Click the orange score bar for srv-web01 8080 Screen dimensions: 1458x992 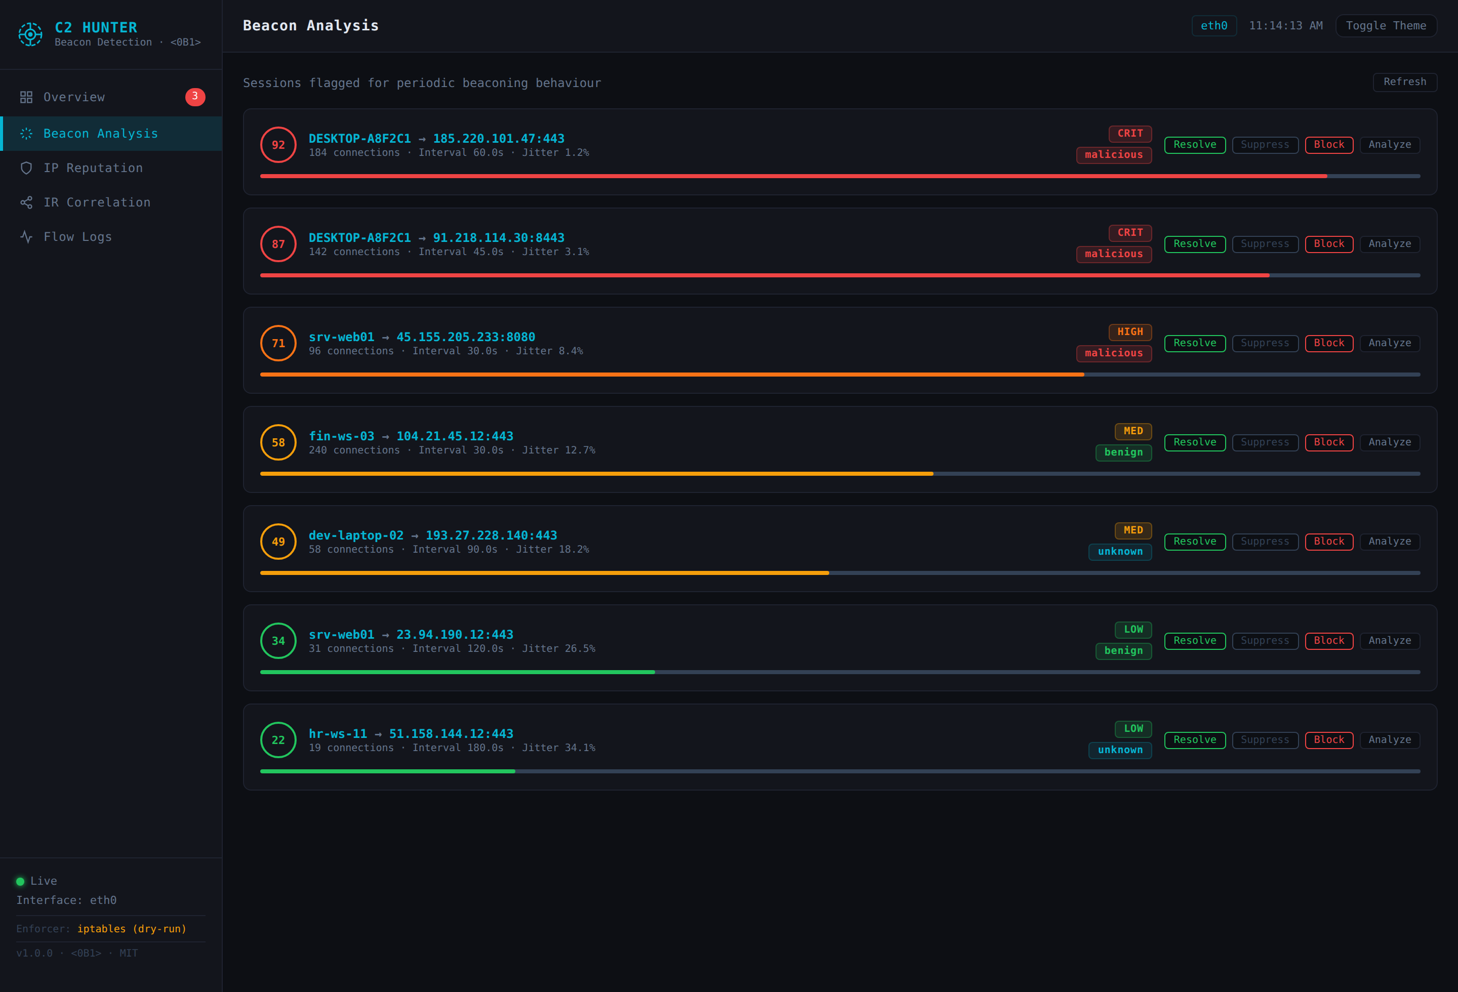point(672,375)
